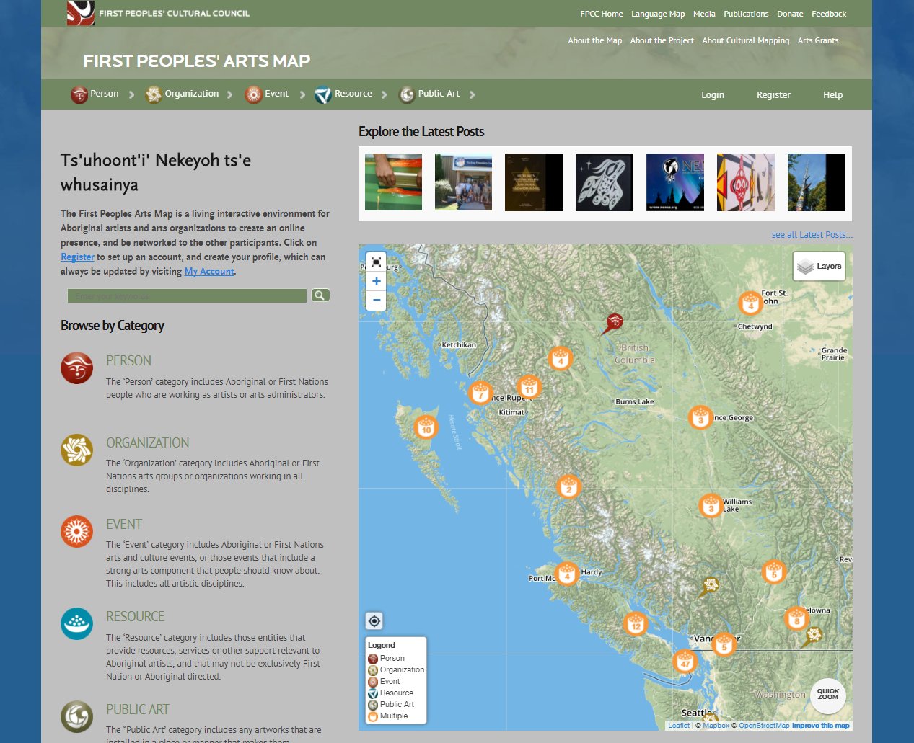Select the Public Art icon in the nav
Viewport: 914px width, 743px height.
[407, 94]
